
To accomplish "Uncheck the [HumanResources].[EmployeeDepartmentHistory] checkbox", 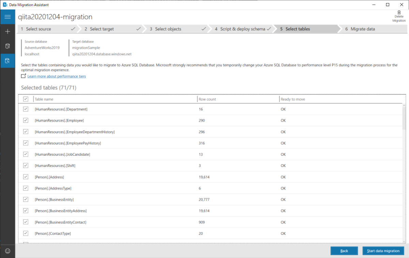I will click(x=26, y=132).
